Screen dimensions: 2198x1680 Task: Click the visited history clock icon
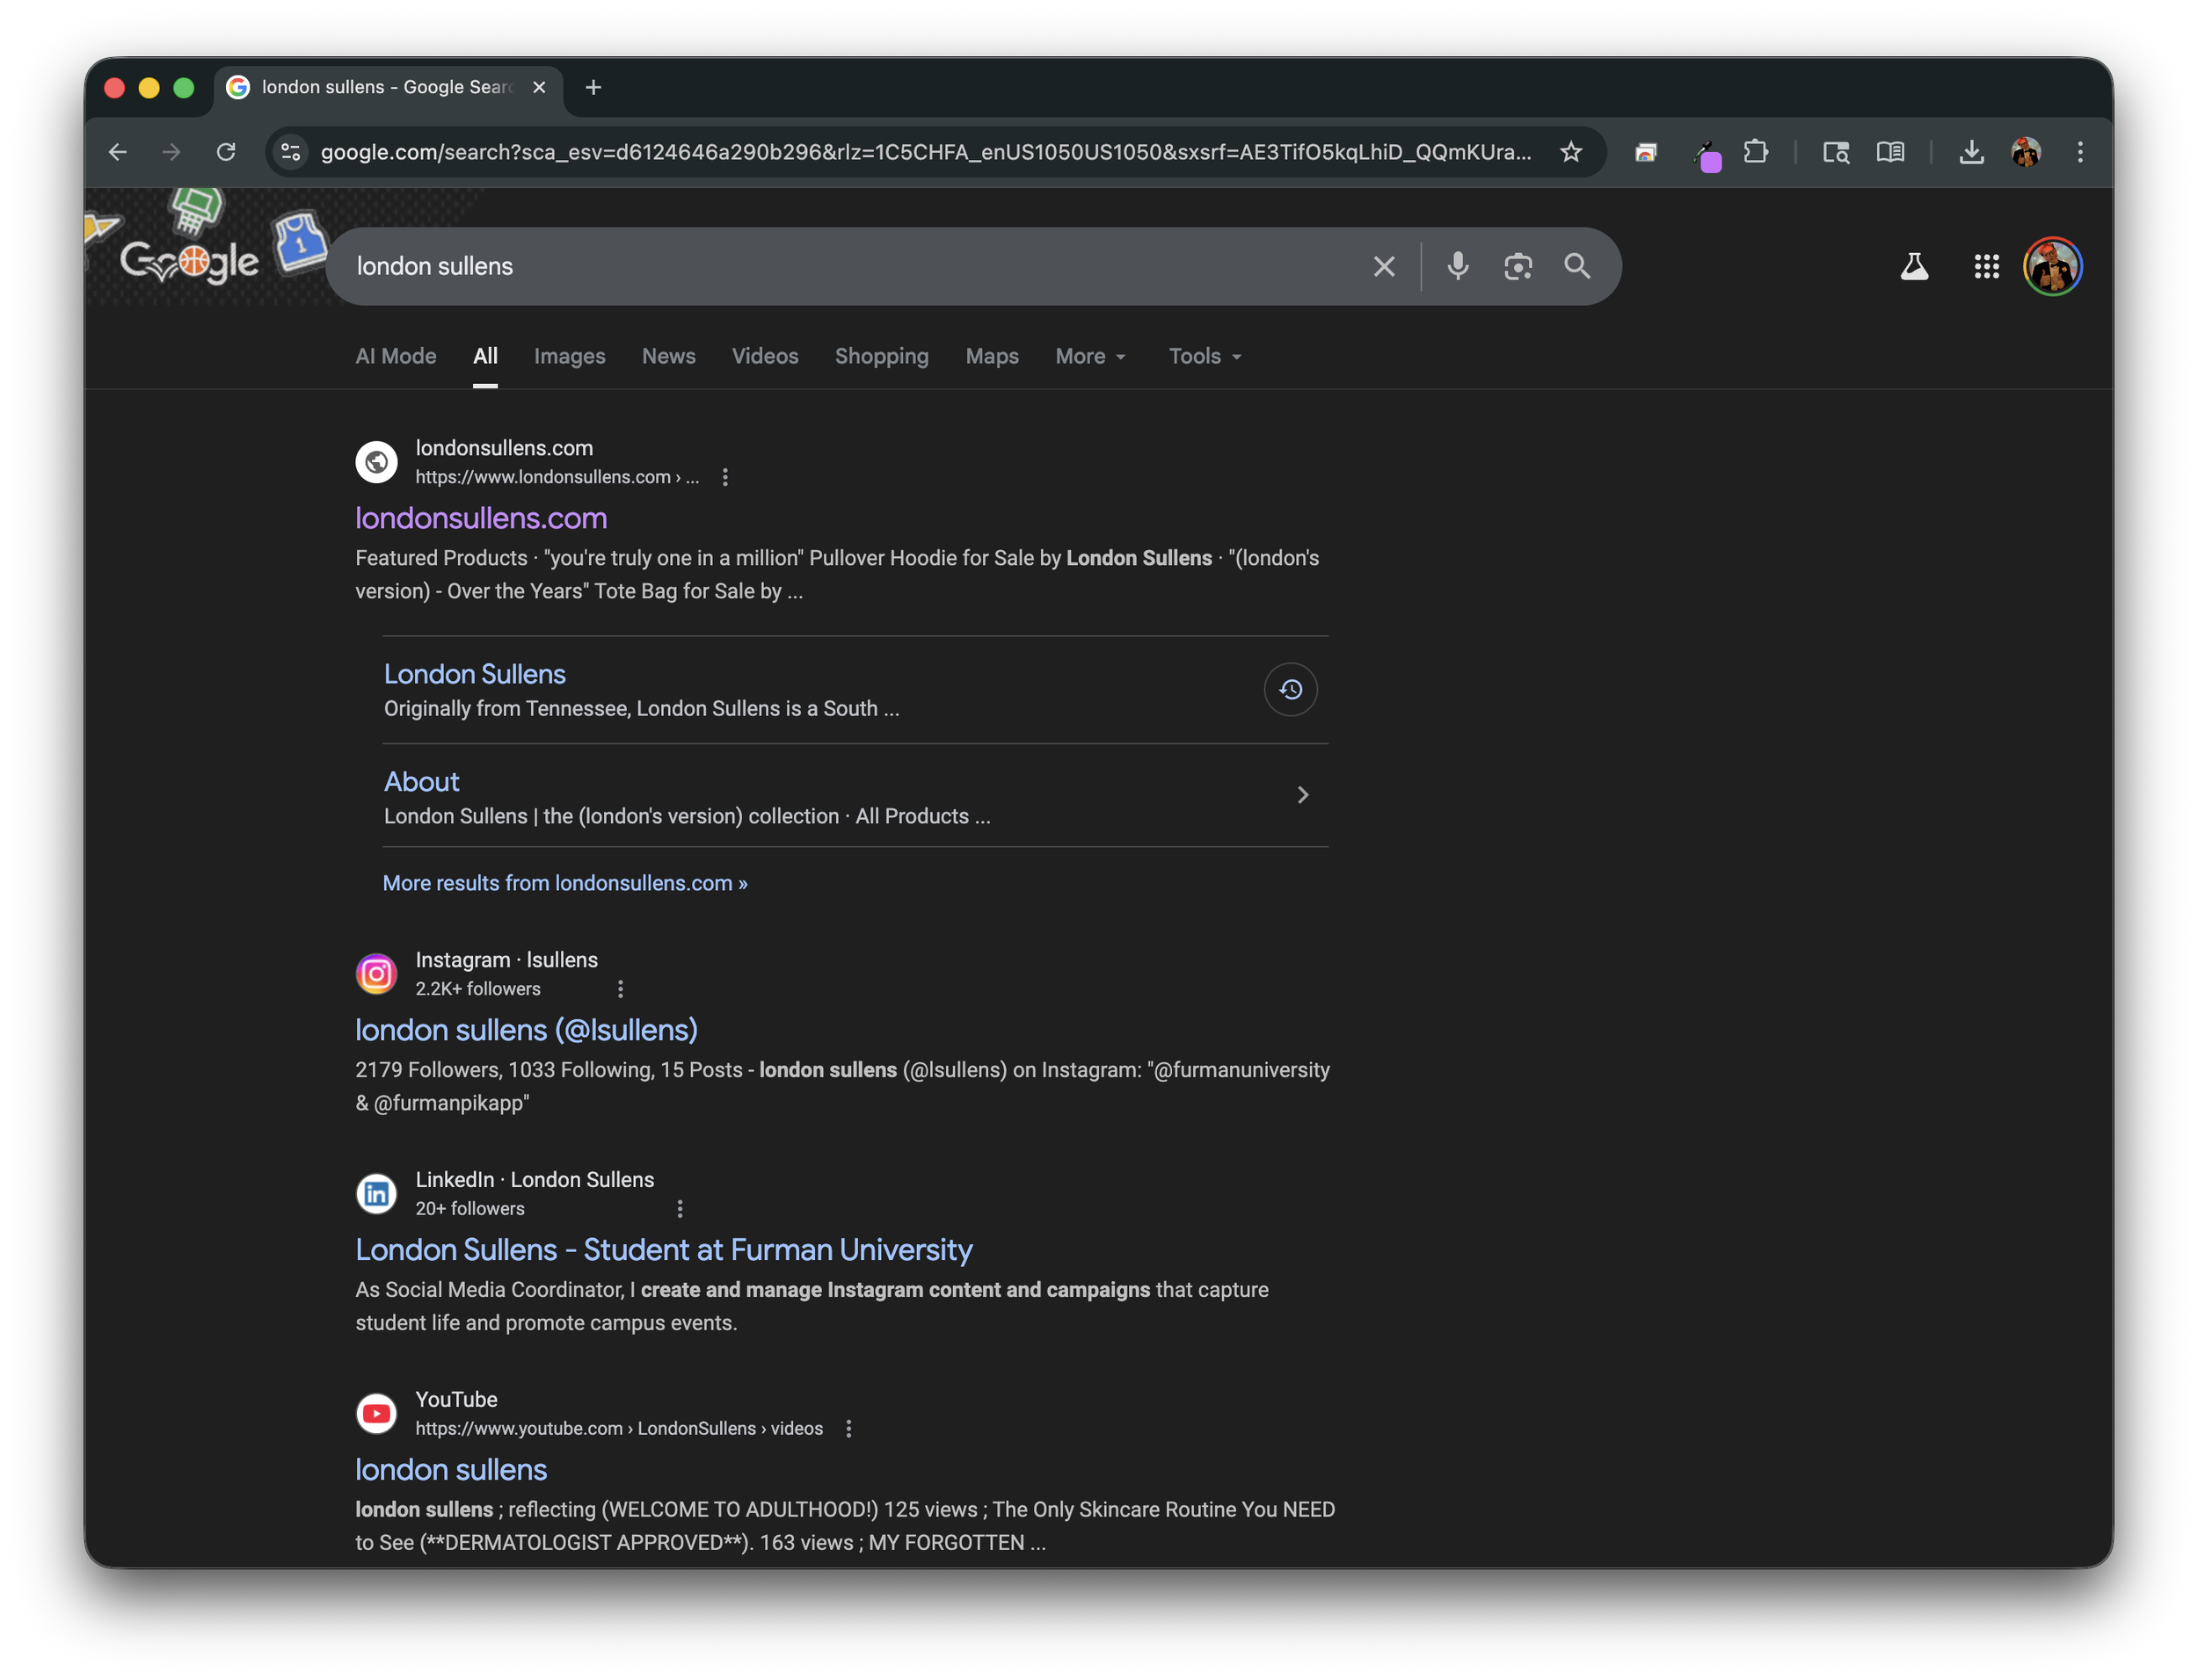[x=1291, y=689]
